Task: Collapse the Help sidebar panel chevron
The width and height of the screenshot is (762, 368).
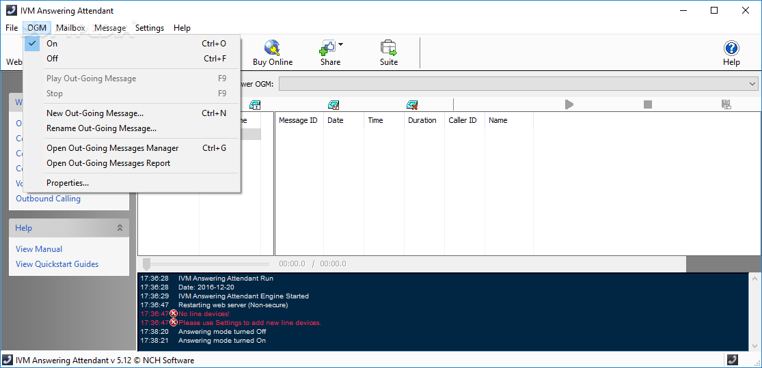Action: [x=120, y=227]
